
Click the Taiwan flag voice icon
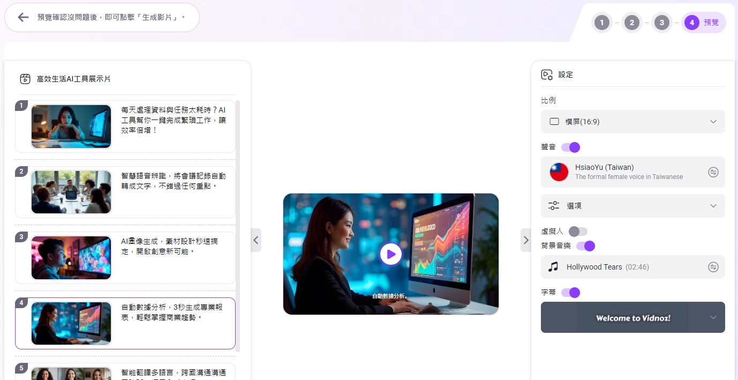(x=559, y=172)
